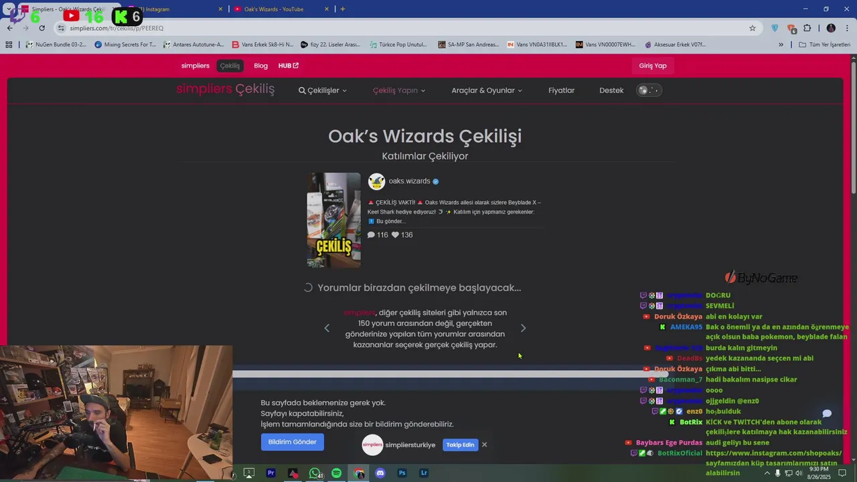857x482 pixels.
Task: Open Antares Autotune bookmark
Action: pos(193,45)
